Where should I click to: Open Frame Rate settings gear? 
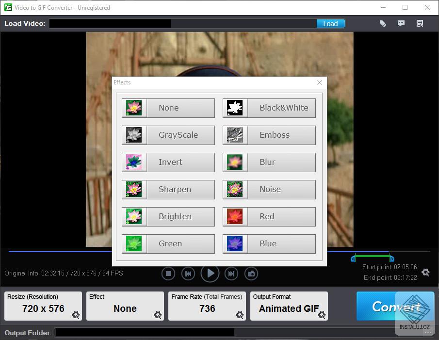(x=239, y=315)
